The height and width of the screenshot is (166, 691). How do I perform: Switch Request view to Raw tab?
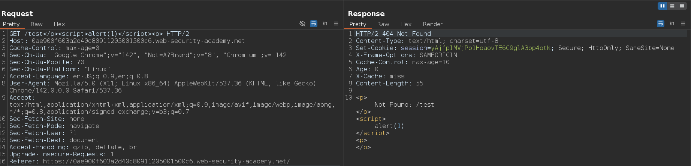[x=36, y=24]
